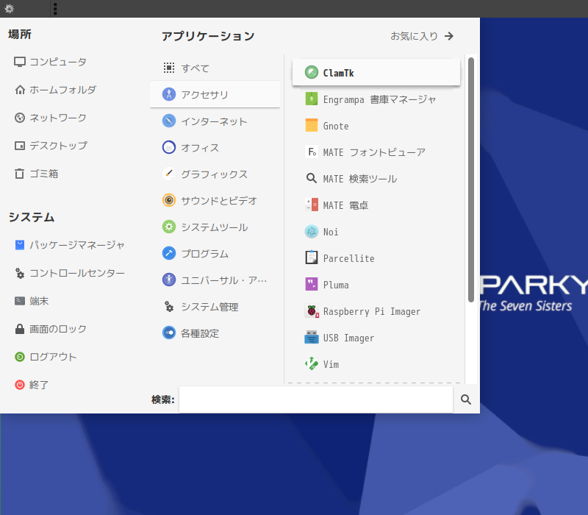Open デスクトップ folder
The width and height of the screenshot is (588, 515).
(x=51, y=146)
